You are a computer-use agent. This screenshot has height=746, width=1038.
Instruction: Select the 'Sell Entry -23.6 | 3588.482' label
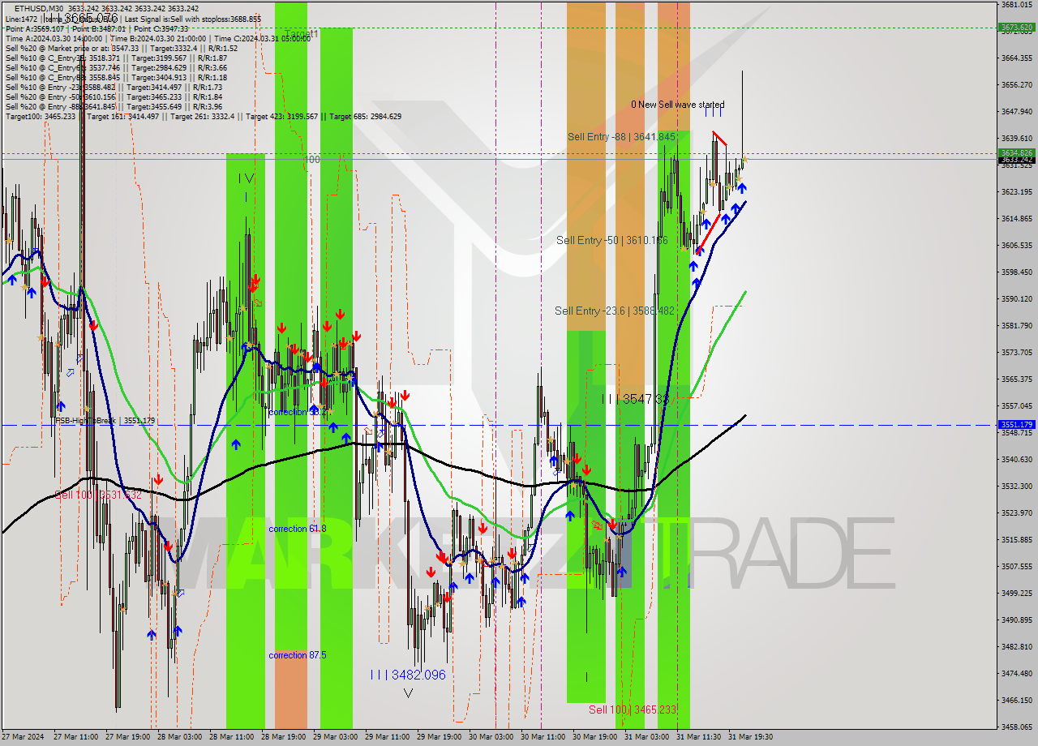point(615,311)
